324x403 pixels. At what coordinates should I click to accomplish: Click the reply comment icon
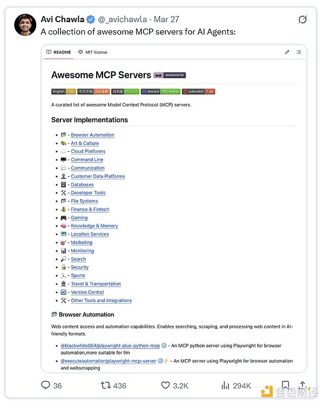pyautogui.click(x=46, y=385)
